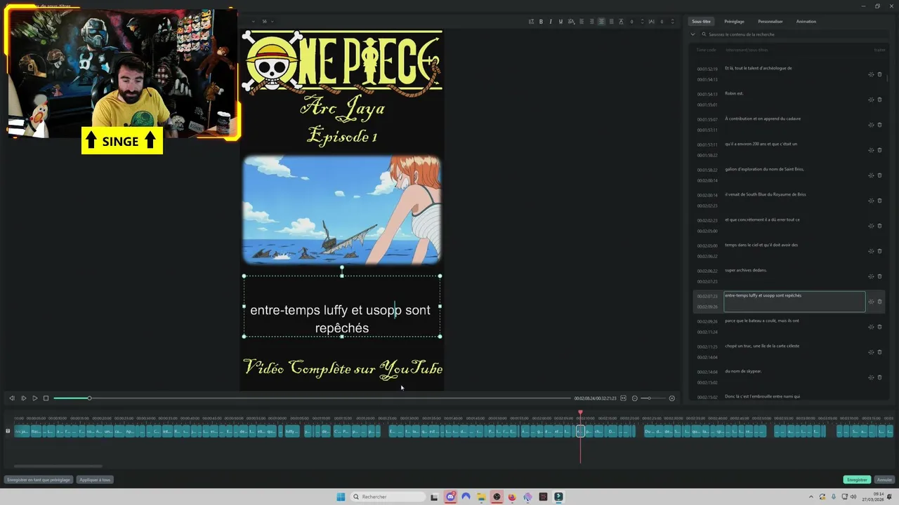Toggle fit timeline to window icon
Screen dimensions: 899x505
click(623, 398)
